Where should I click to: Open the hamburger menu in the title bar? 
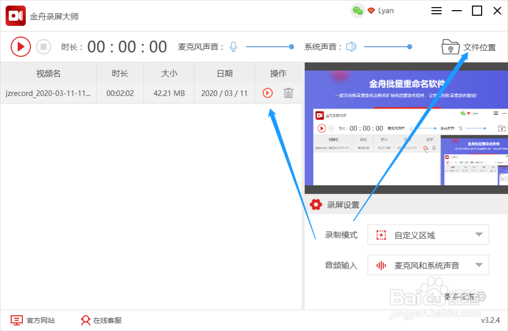pyautogui.click(x=436, y=11)
